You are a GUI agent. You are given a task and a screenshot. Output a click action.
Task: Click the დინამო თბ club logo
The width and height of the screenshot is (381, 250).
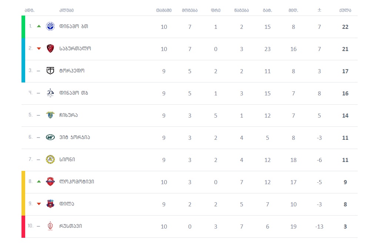pos(50,93)
